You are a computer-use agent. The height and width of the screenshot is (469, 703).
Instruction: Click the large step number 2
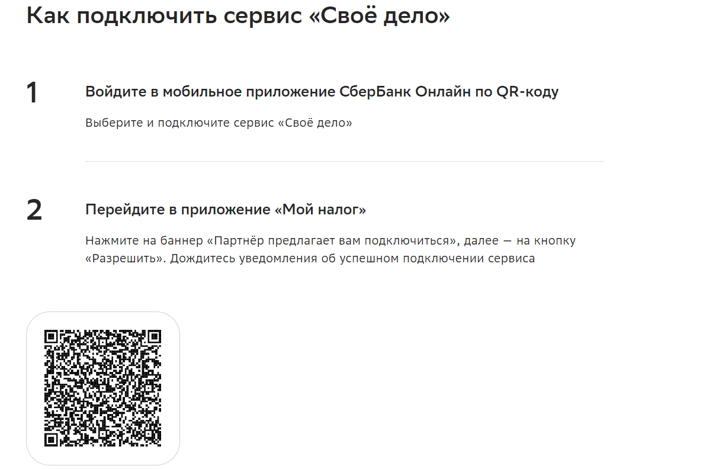pos(34,210)
